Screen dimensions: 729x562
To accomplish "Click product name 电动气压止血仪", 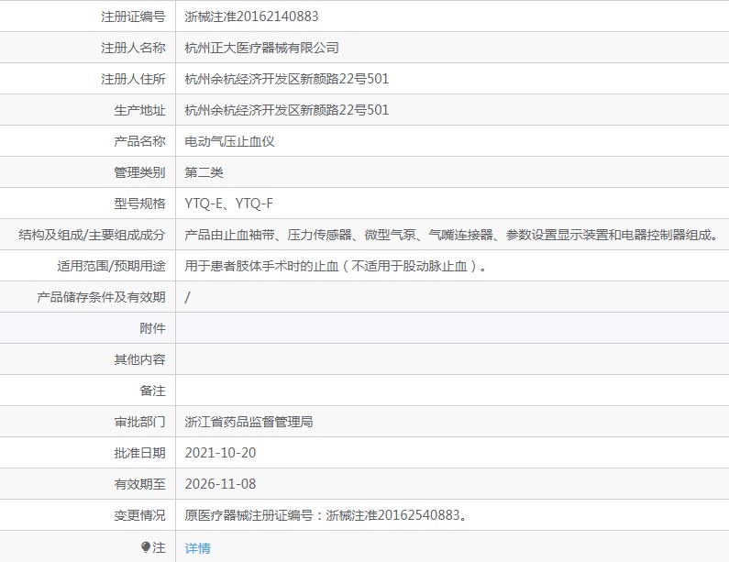I will tap(229, 141).
